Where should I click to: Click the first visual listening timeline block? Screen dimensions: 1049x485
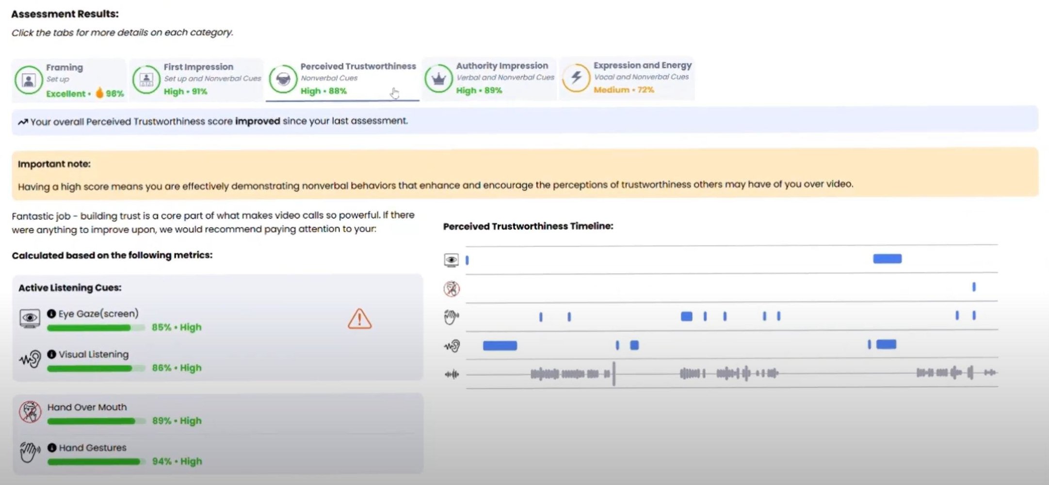click(x=500, y=346)
